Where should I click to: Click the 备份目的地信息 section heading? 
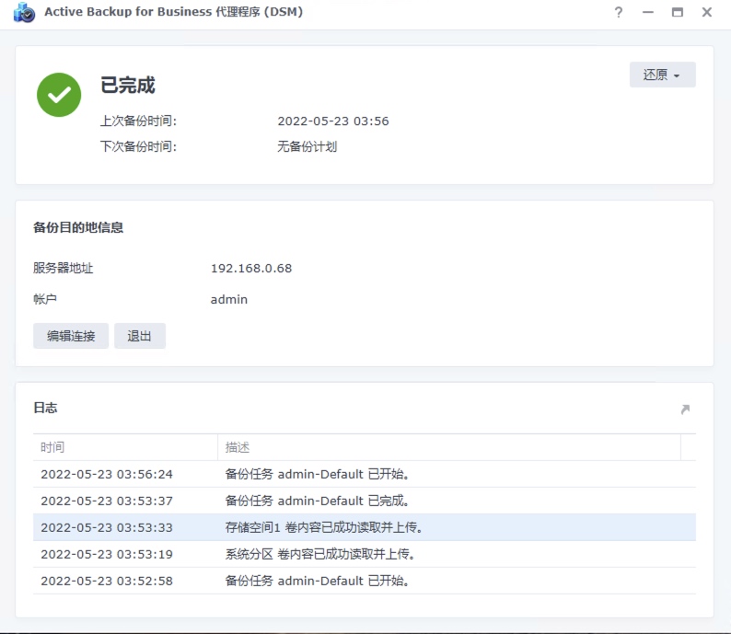point(78,227)
